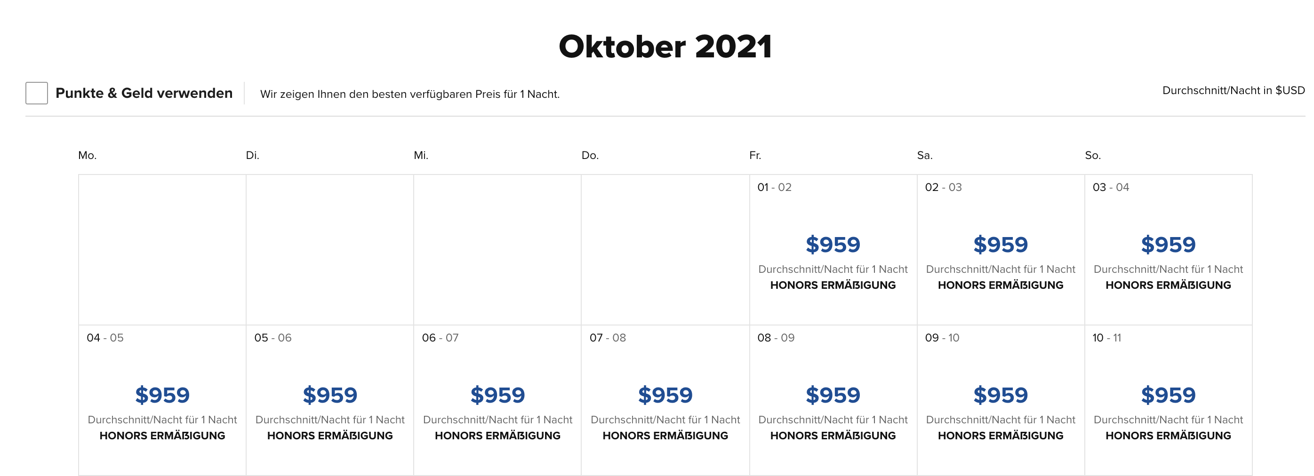The image size is (1314, 476).
Task: Click the $959 price for 04 - 05
Action: pyautogui.click(x=162, y=395)
